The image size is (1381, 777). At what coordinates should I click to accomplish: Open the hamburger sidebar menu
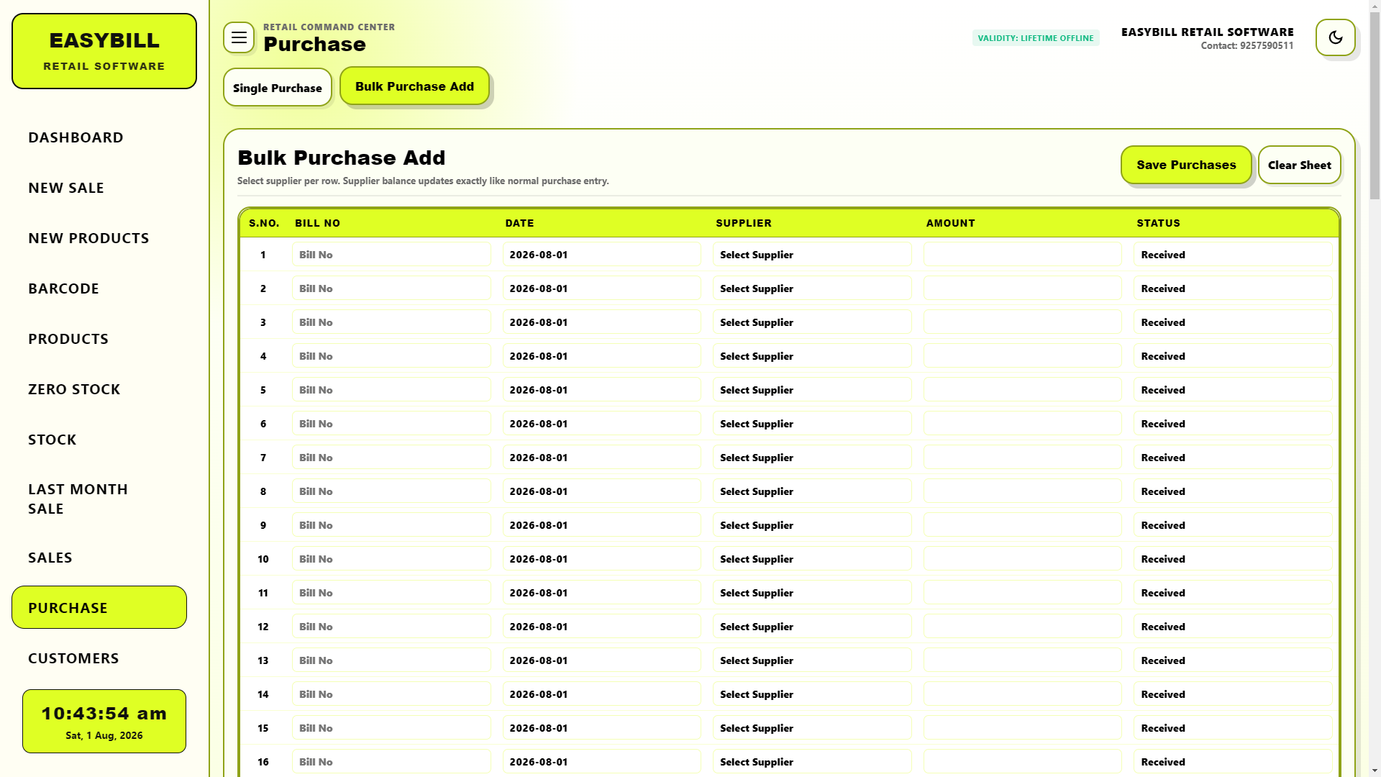[x=239, y=37]
